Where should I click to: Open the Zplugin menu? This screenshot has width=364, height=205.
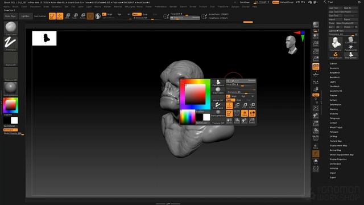pyautogui.click(x=235, y=7)
